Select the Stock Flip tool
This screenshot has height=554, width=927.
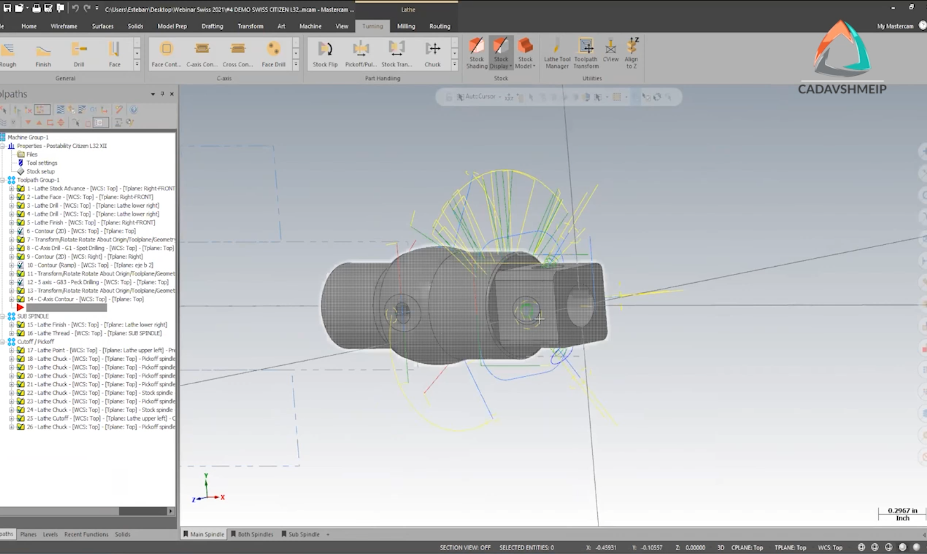tap(325, 53)
